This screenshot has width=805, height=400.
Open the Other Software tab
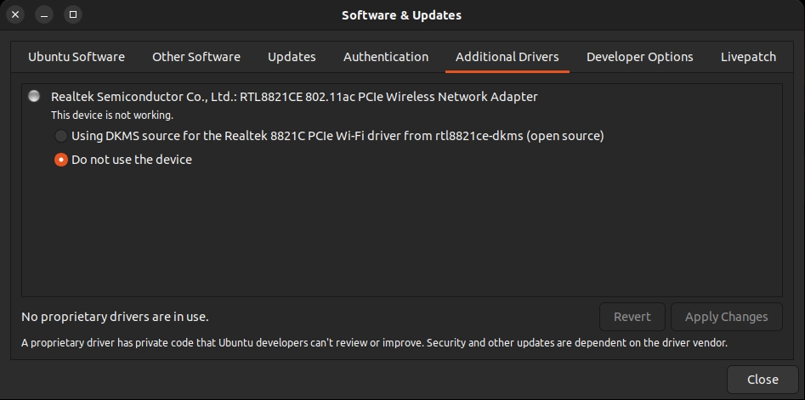tap(196, 57)
